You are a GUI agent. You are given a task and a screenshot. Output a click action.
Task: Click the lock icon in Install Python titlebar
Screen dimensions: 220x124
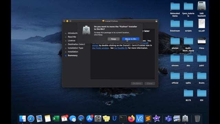(156, 21)
